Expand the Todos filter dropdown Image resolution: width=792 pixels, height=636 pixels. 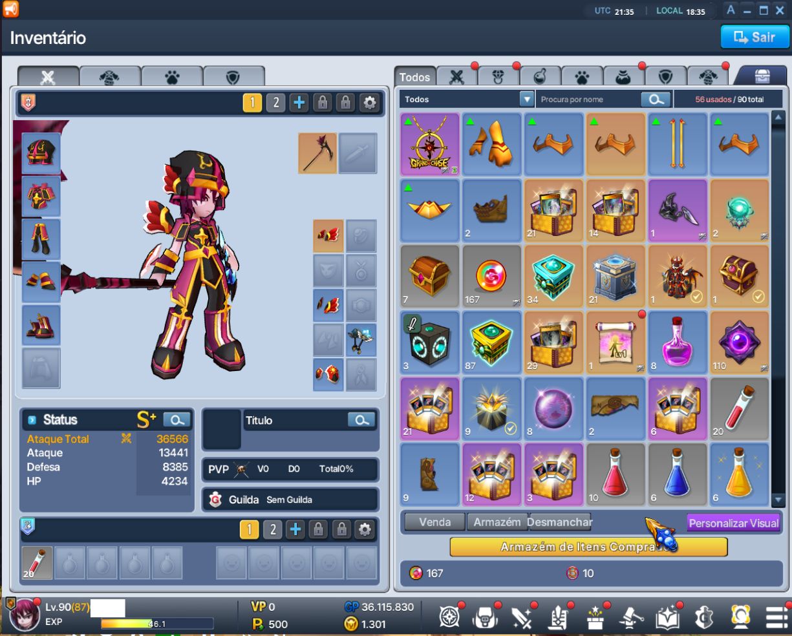point(527,100)
